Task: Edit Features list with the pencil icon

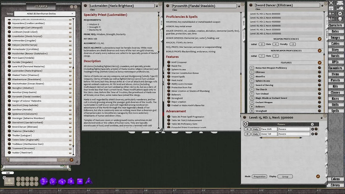Action: tap(320, 63)
